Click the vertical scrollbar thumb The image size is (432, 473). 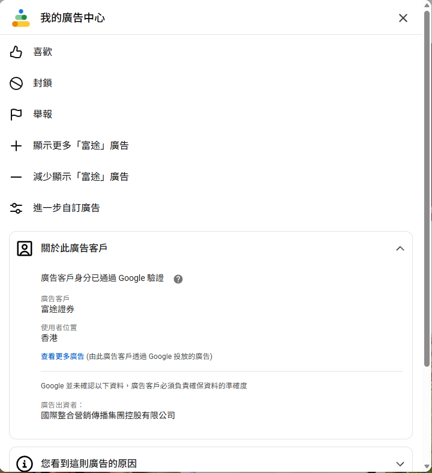[x=427, y=189]
